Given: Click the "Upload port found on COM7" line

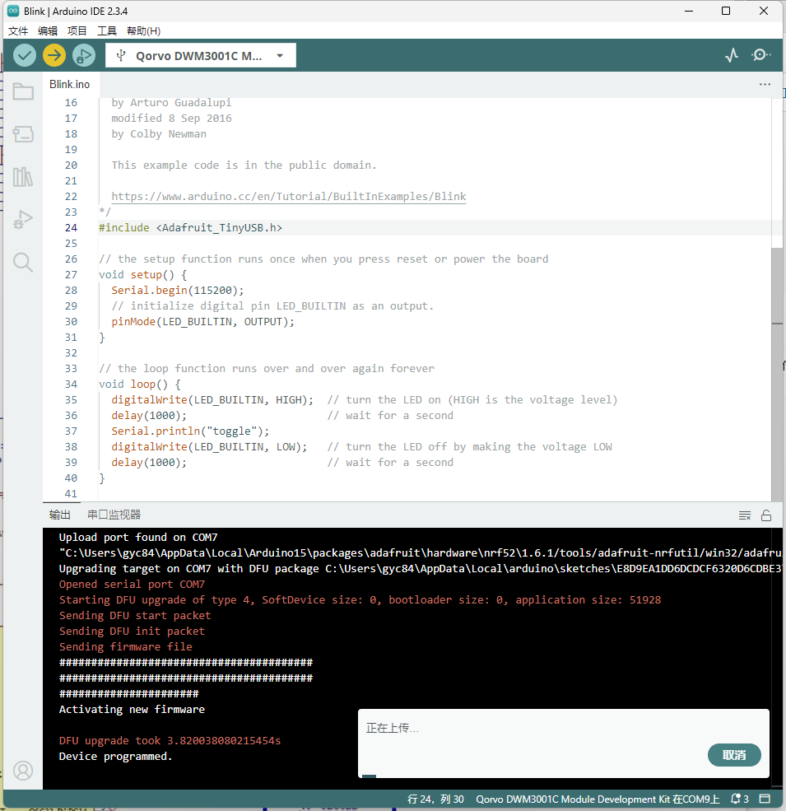Looking at the screenshot, I should point(138,538).
